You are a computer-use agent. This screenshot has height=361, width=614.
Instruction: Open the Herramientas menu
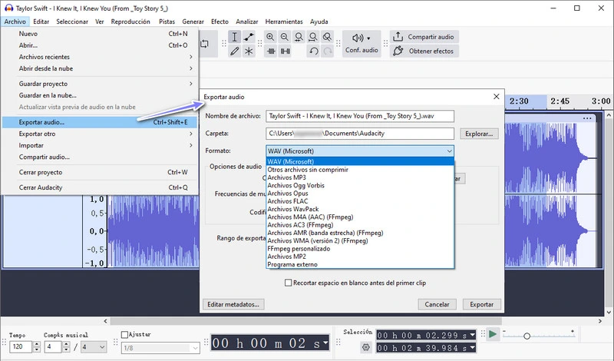[284, 22]
